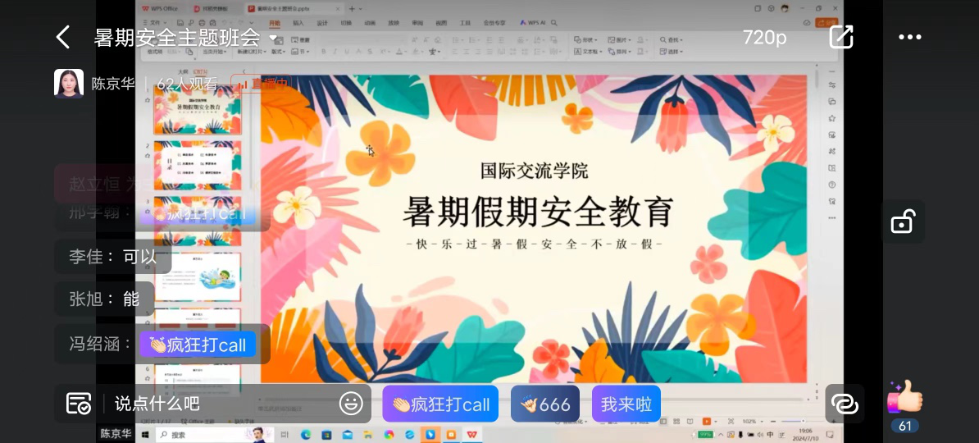Image resolution: width=979 pixels, height=443 pixels.
Task: Tap the back arrow to leave the livestream
Action: pos(62,37)
